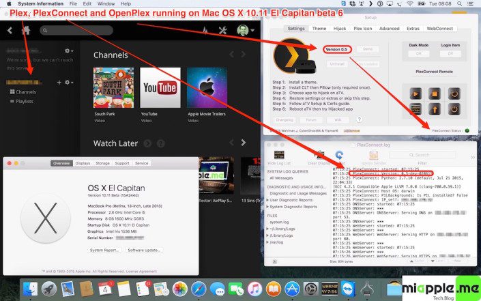Image resolution: width=481 pixels, height=301 pixels.
Task: Open the Apple Movie Trailers channel
Action: 207,88
